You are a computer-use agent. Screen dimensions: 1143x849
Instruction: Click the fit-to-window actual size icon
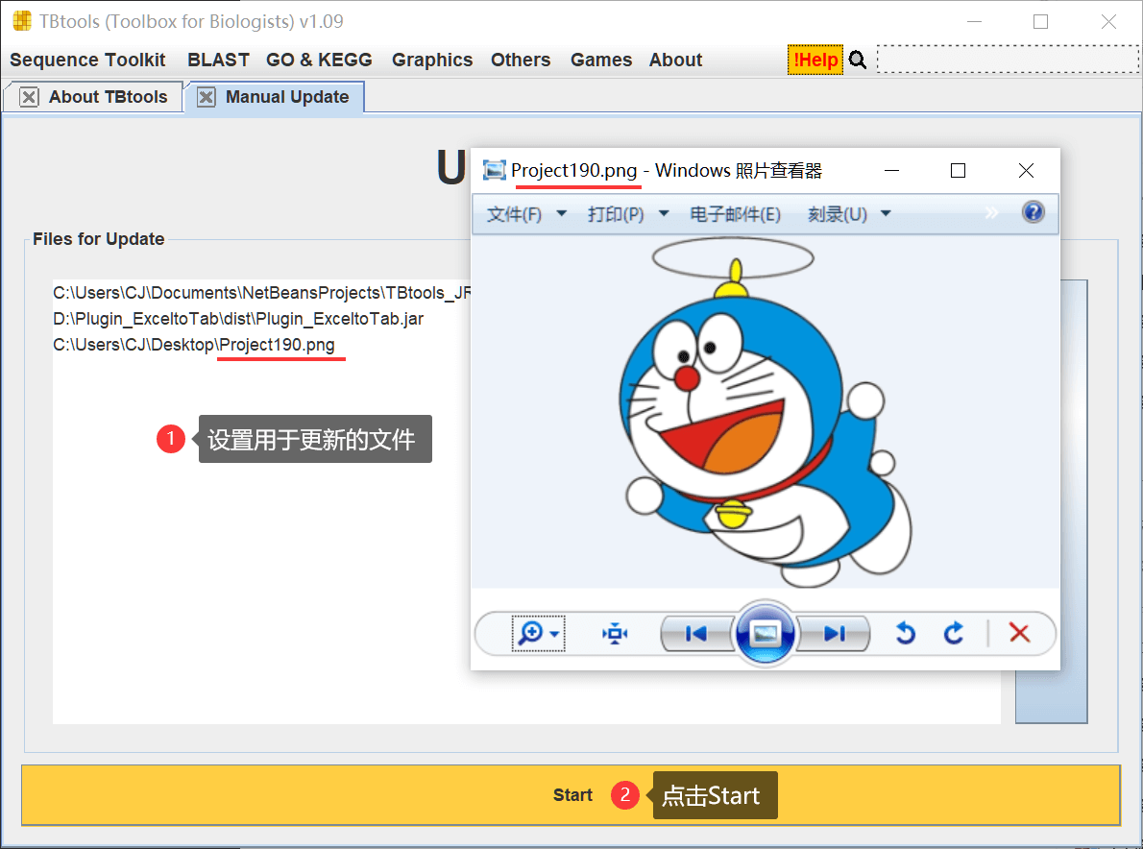[616, 633]
